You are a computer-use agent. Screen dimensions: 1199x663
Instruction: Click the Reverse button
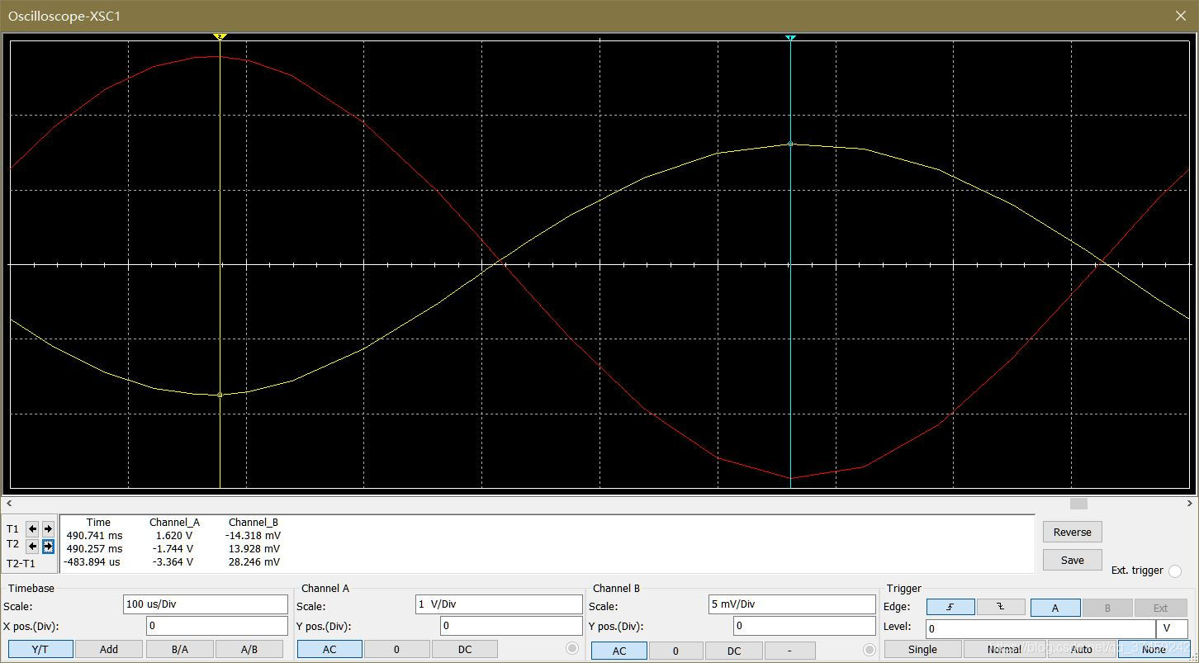pos(1072,532)
